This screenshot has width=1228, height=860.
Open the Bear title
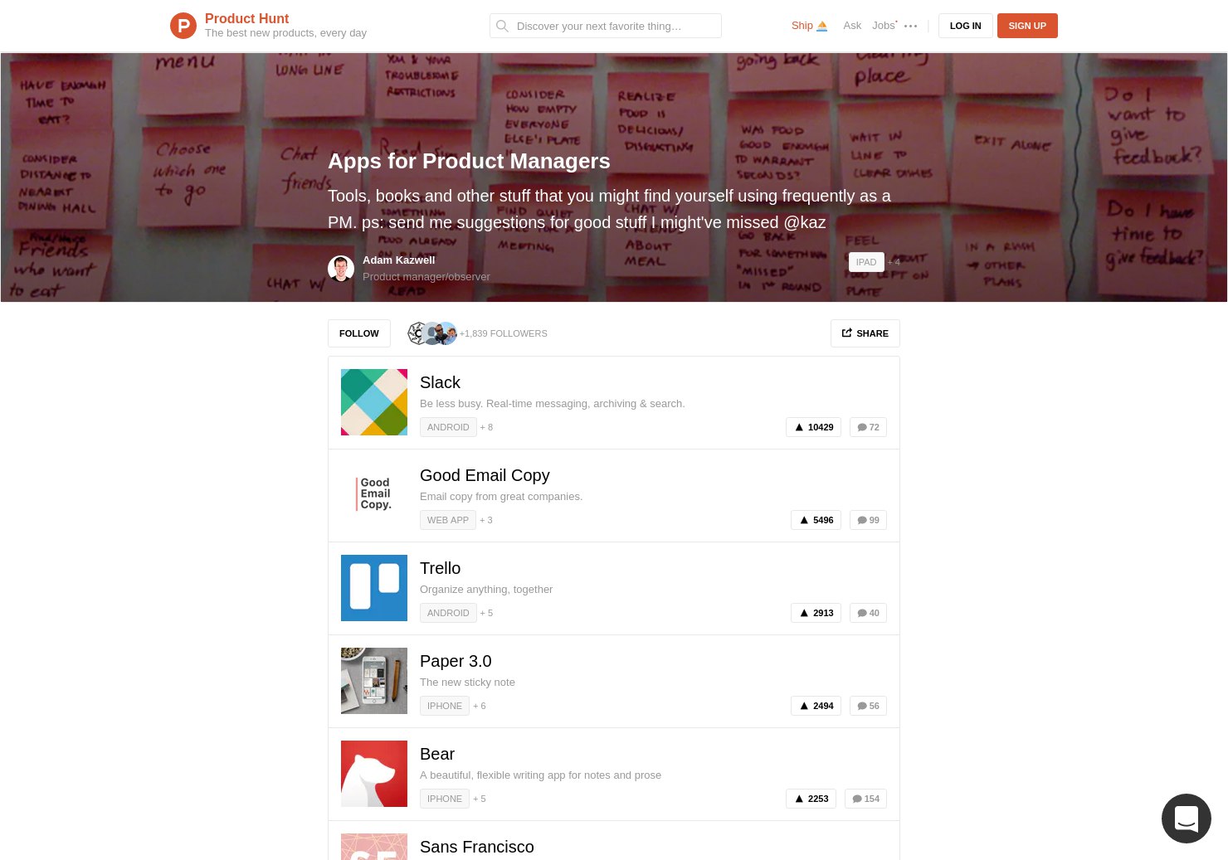pyautogui.click(x=437, y=754)
